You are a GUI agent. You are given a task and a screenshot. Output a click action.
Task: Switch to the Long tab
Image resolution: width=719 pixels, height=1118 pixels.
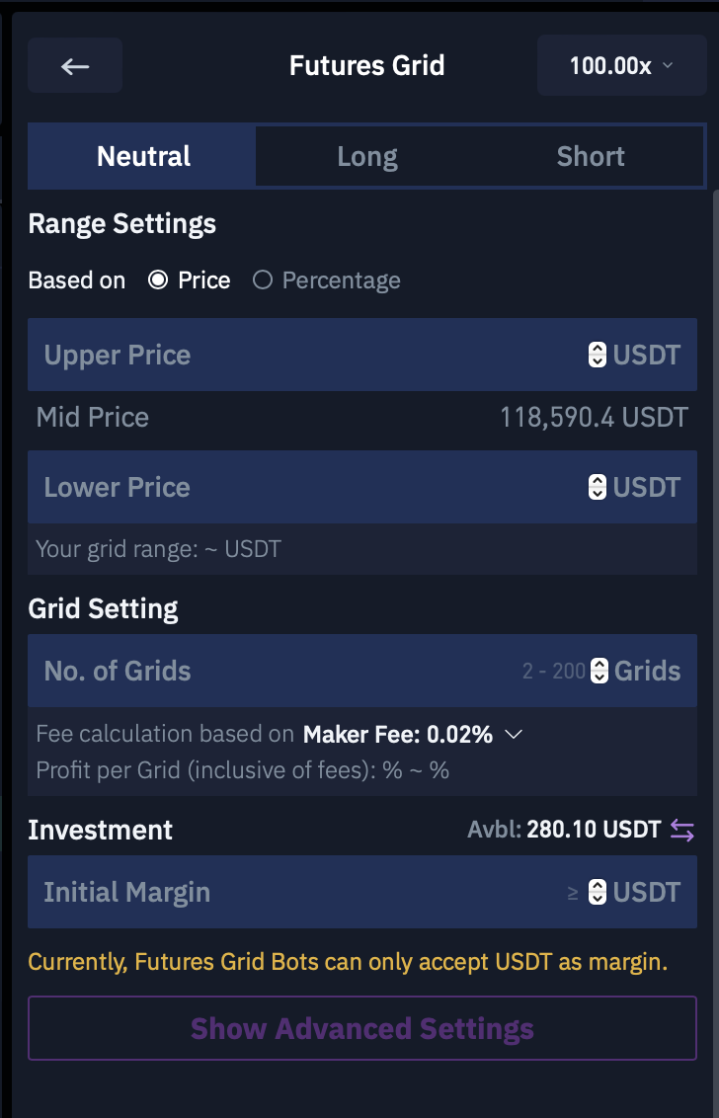pos(367,156)
